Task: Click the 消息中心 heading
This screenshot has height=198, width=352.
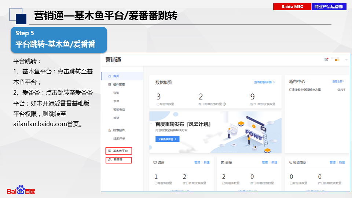Action: coord(297,82)
